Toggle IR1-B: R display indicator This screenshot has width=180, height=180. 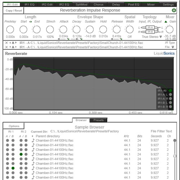(170, 107)
